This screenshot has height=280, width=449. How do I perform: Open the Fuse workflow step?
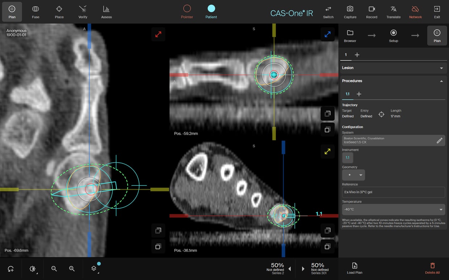35,12
